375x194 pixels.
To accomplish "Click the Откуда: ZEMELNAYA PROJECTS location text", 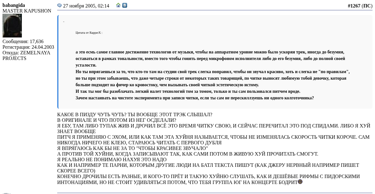I will [26, 56].
